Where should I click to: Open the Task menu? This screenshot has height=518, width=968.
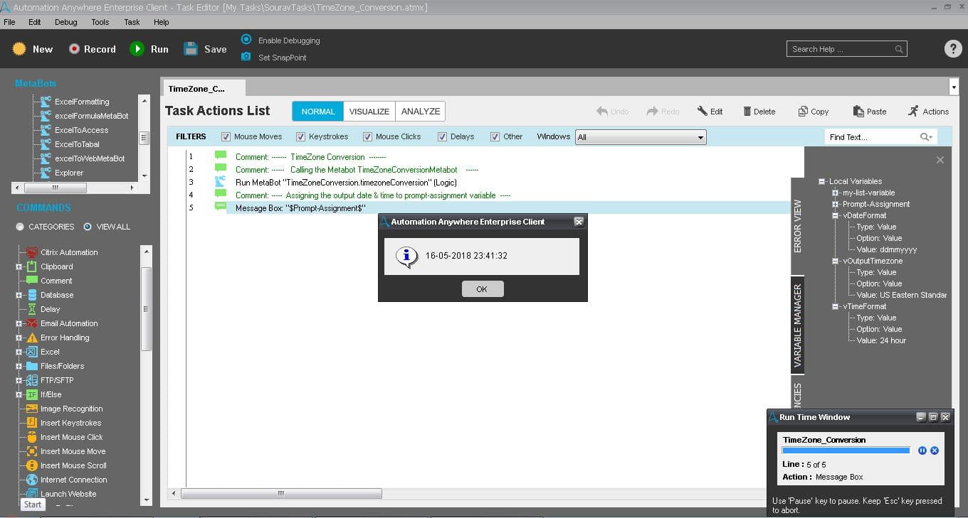coord(132,22)
